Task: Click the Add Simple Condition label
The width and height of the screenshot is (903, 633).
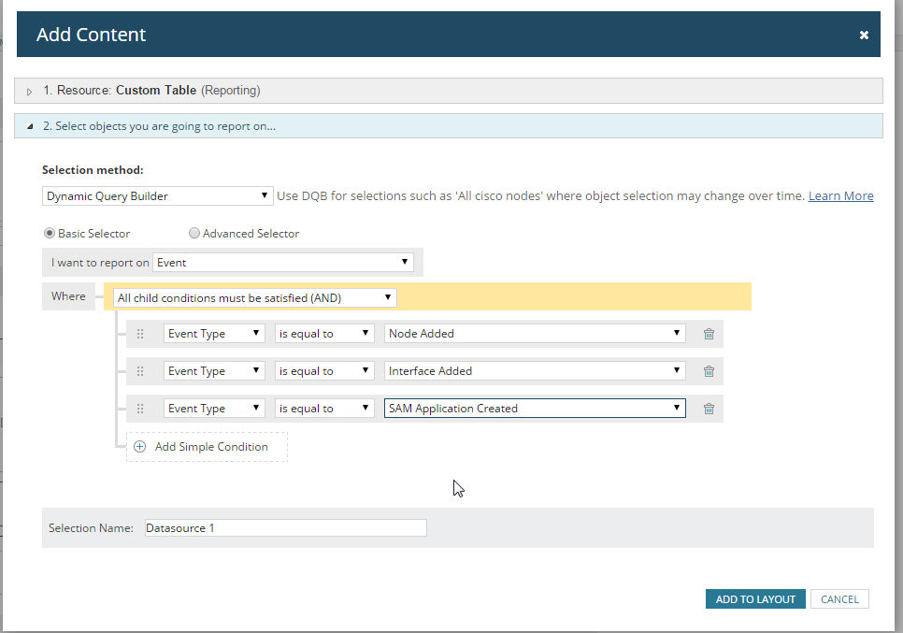Action: pos(211,446)
